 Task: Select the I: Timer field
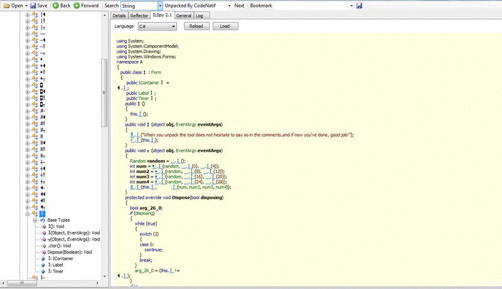tap(56, 271)
